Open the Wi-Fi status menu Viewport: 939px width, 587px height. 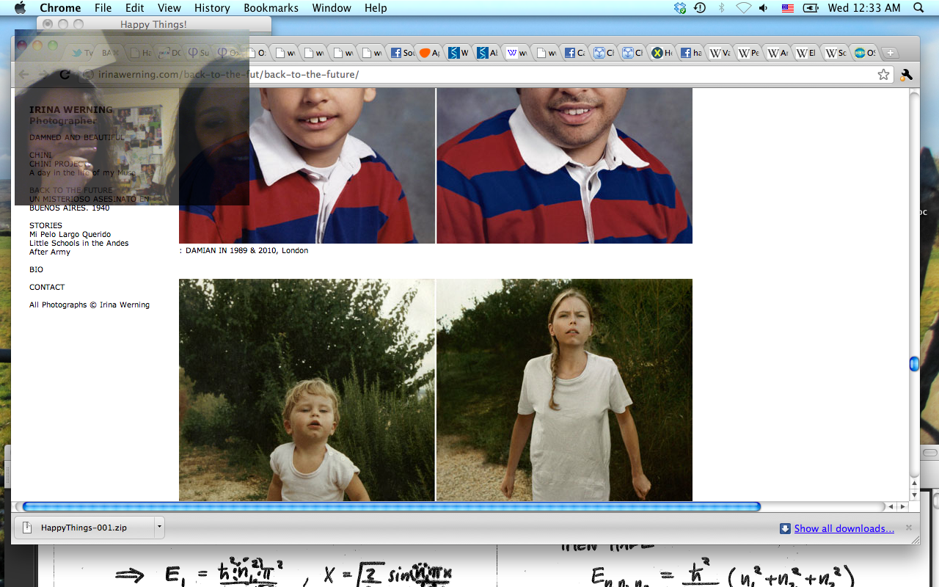(x=743, y=8)
